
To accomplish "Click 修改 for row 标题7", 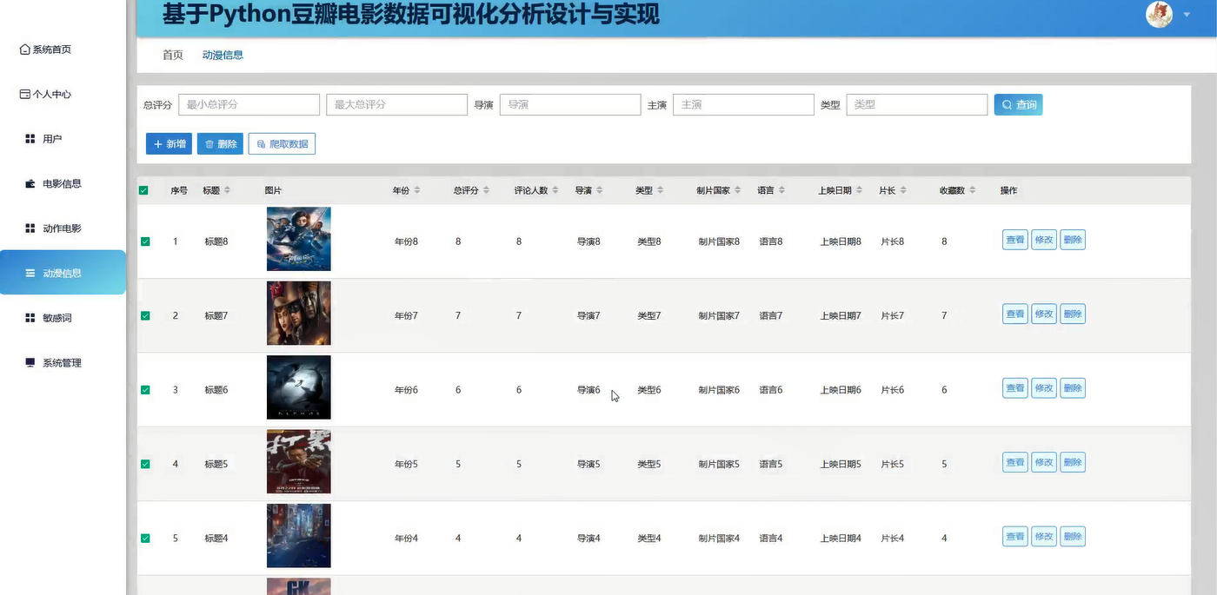I will [x=1044, y=314].
